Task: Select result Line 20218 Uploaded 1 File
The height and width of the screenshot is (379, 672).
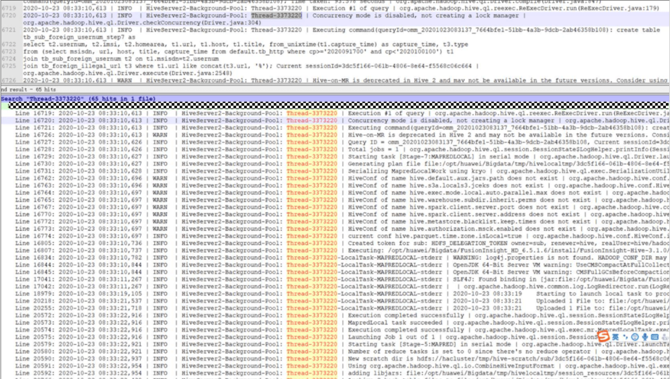Action: pyautogui.click(x=336, y=301)
